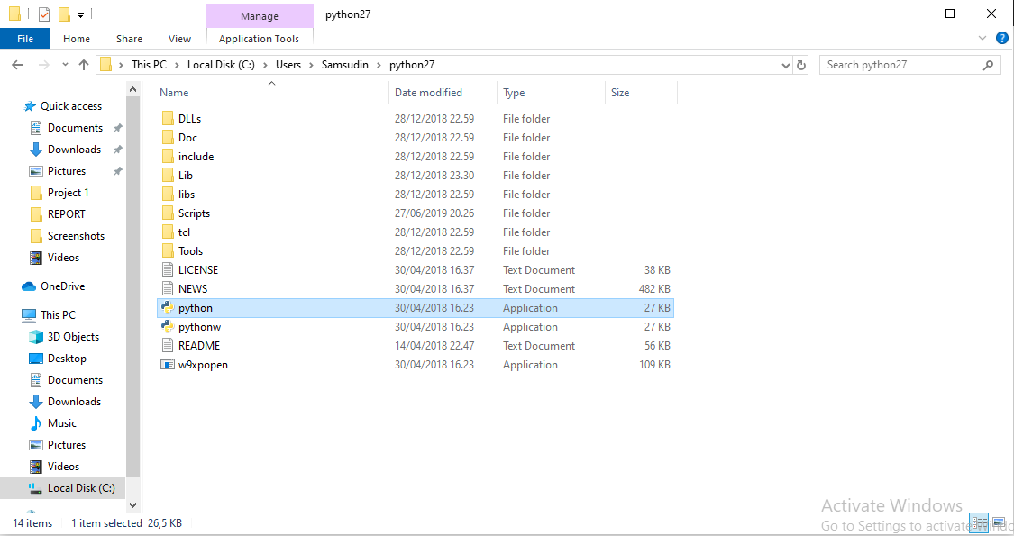Viewport: 1014px width, 536px height.
Task: Open the address bar history dropdown
Action: click(x=784, y=64)
